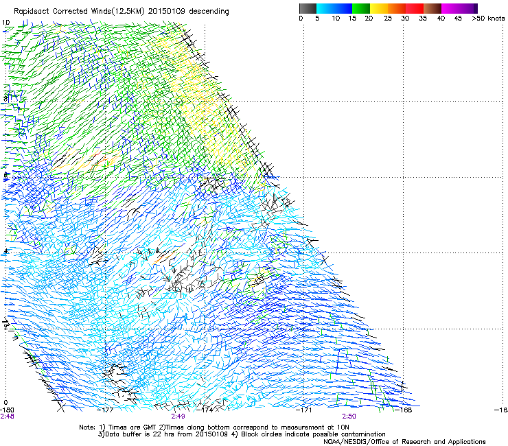508x446 pixels.
Task: Click the purple '2:50' time label
Action: [349, 416]
